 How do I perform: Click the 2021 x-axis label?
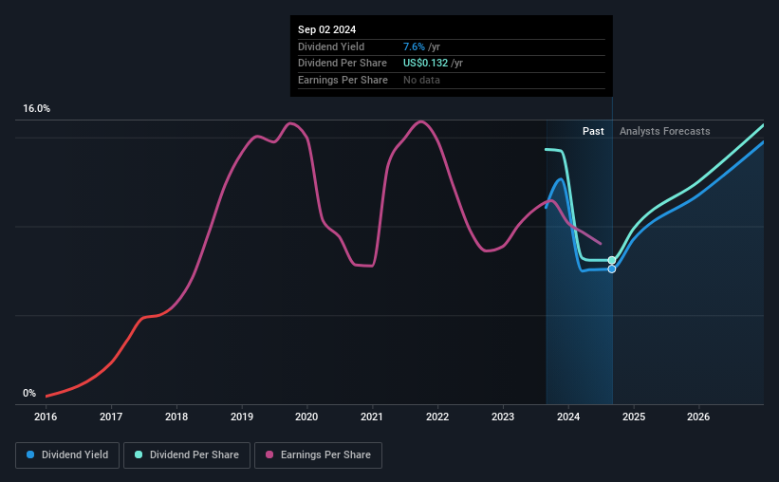pos(372,417)
